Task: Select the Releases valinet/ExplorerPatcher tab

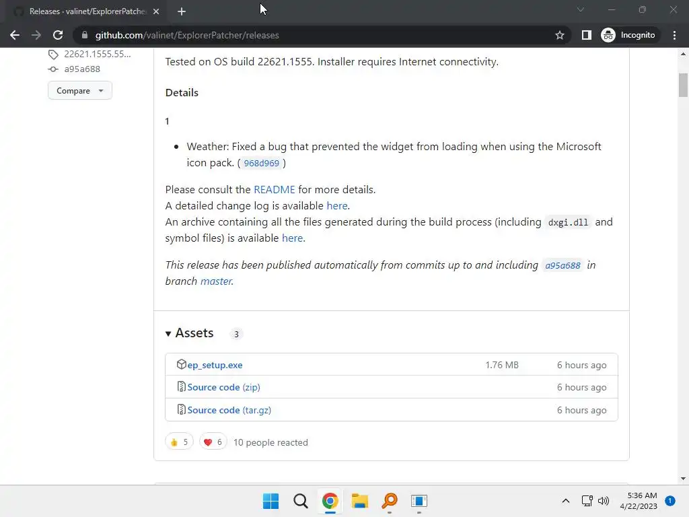Action: point(87,11)
